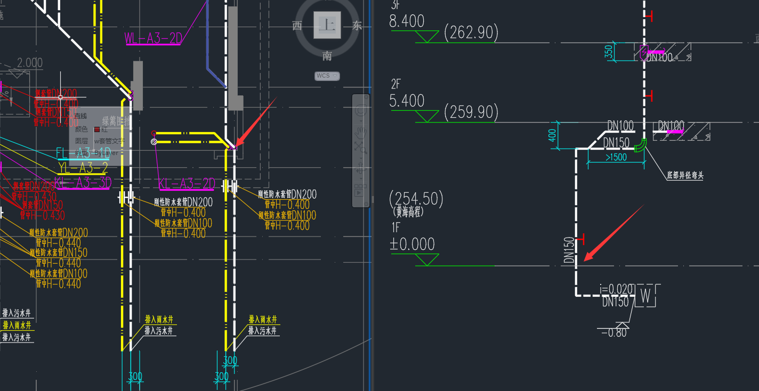Click the ByLayer linetype value in tooltip
The height and width of the screenshot is (391, 759).
[x=106, y=153]
